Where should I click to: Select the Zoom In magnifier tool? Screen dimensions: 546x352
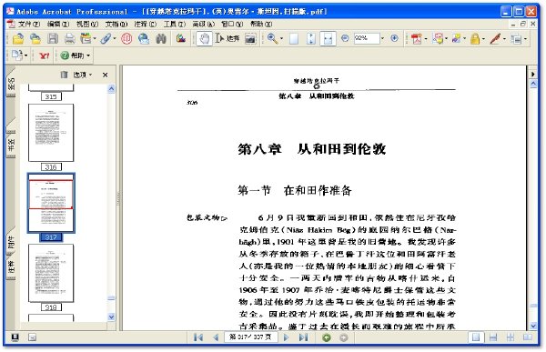click(272, 38)
